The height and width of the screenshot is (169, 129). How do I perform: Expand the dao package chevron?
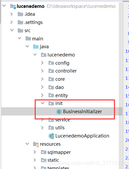click(x=42, y=87)
